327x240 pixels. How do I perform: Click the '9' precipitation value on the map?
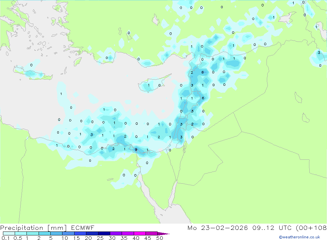click(x=136, y=149)
